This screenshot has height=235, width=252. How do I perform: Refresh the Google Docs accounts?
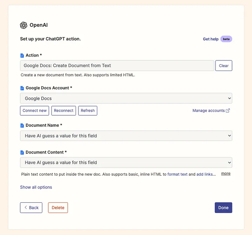click(88, 111)
